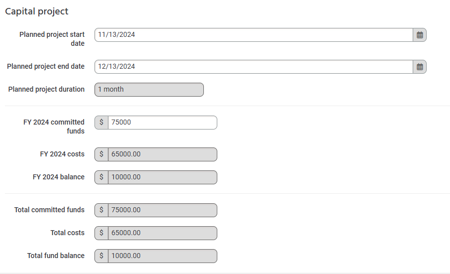The height and width of the screenshot is (274, 450).
Task: Open calendar picker for planned start date
Action: point(420,35)
